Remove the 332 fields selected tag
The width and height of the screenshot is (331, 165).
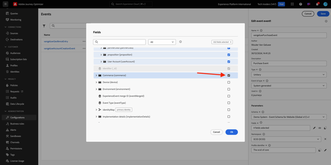[231, 42]
